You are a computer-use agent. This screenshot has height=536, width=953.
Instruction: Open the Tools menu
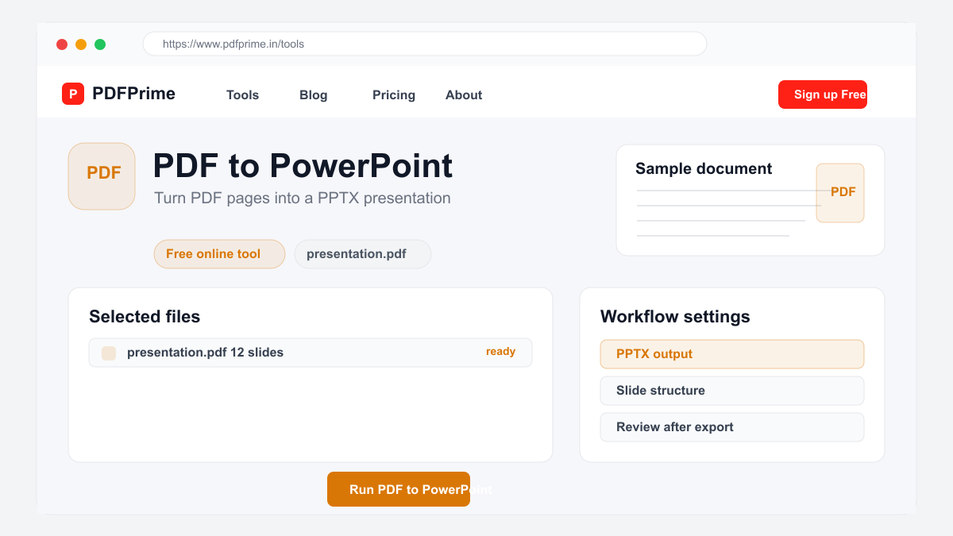(242, 94)
